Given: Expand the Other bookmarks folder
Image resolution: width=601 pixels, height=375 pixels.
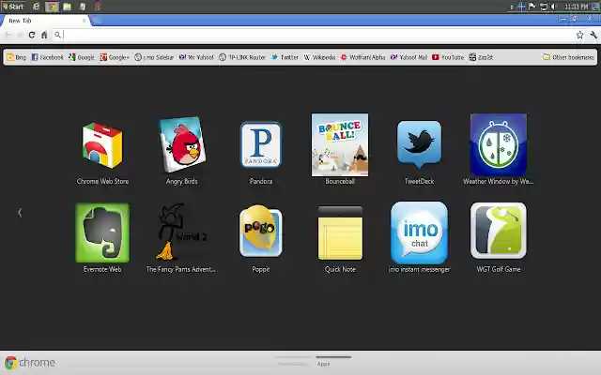Looking at the screenshot, I should point(568,57).
